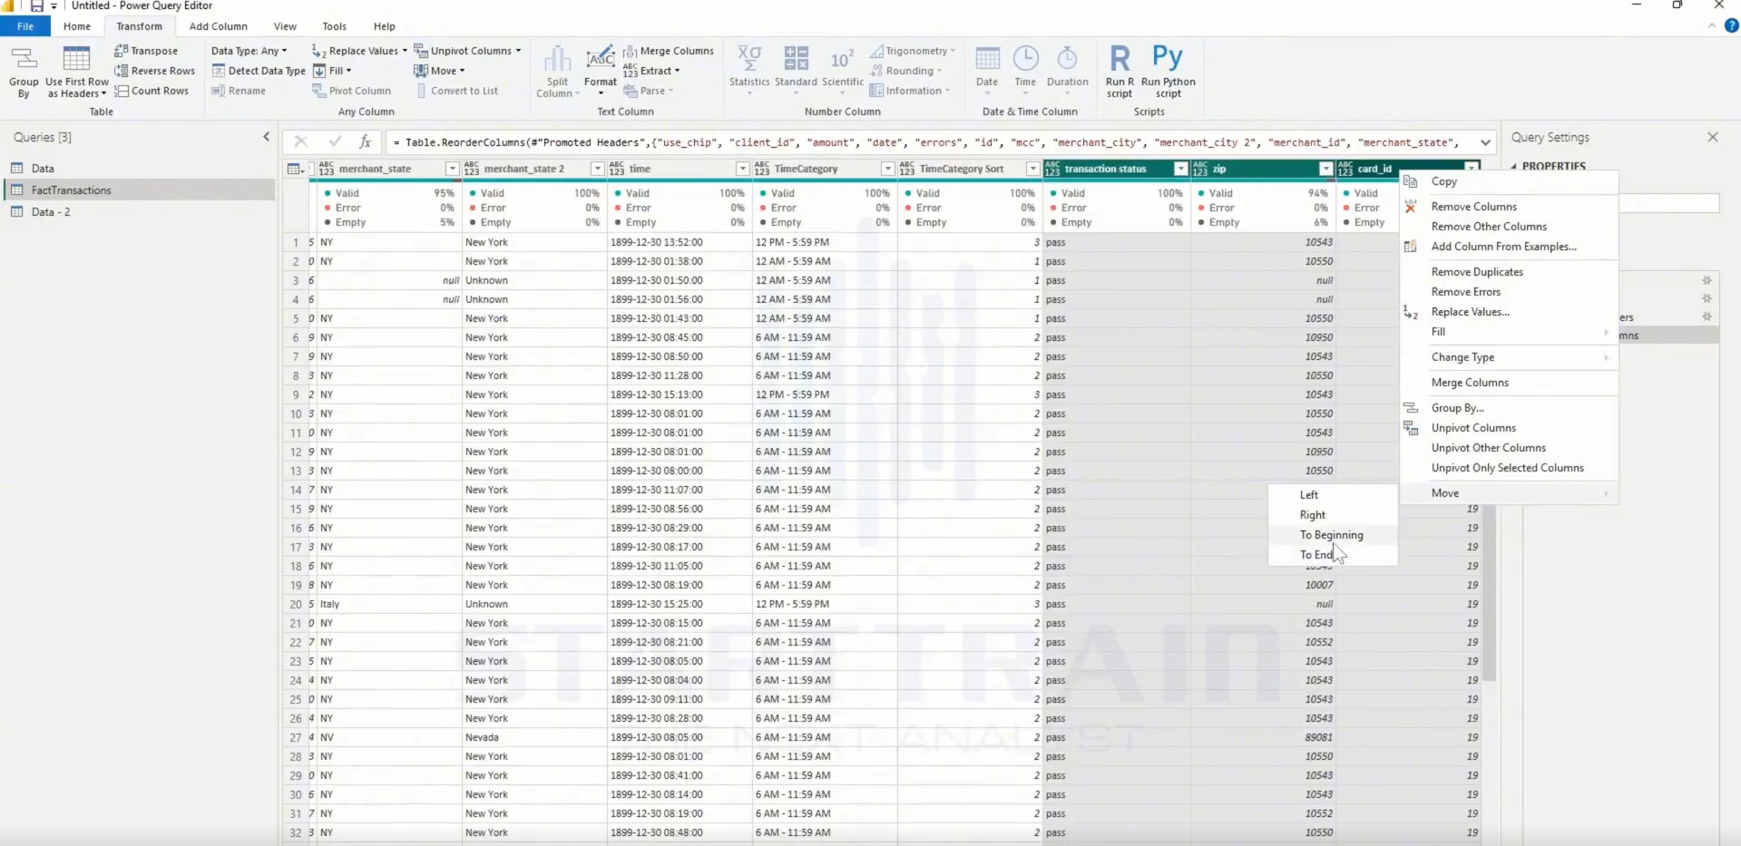Choose Unpivot Only Selected Columns
The width and height of the screenshot is (1741, 846).
1510,468
